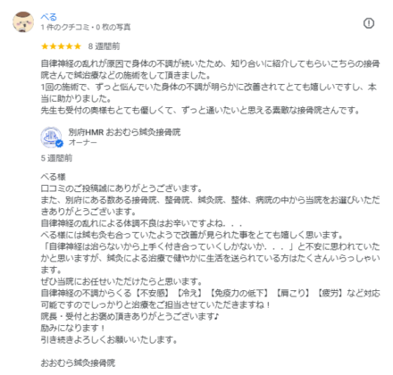Click the '励みになります！' reply line
Image resolution: width=393 pixels, height=375 pixels.
coord(73,328)
